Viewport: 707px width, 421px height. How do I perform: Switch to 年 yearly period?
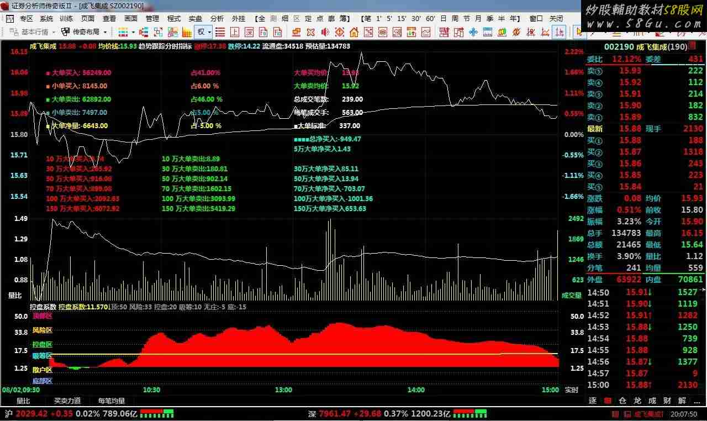pos(514,18)
